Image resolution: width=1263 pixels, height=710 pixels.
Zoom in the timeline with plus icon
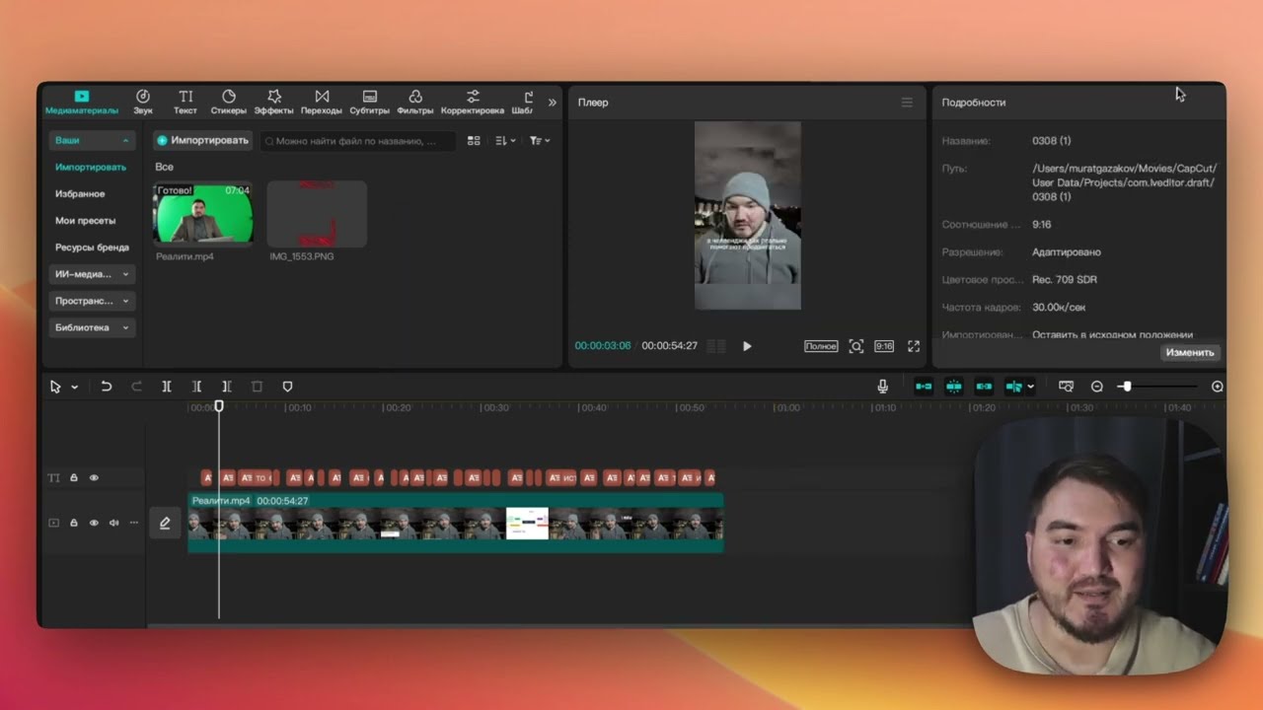tap(1218, 387)
